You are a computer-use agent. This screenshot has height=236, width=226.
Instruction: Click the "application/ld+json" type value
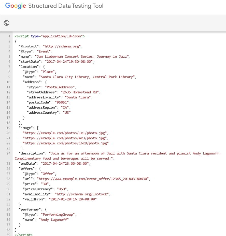click(62, 36)
